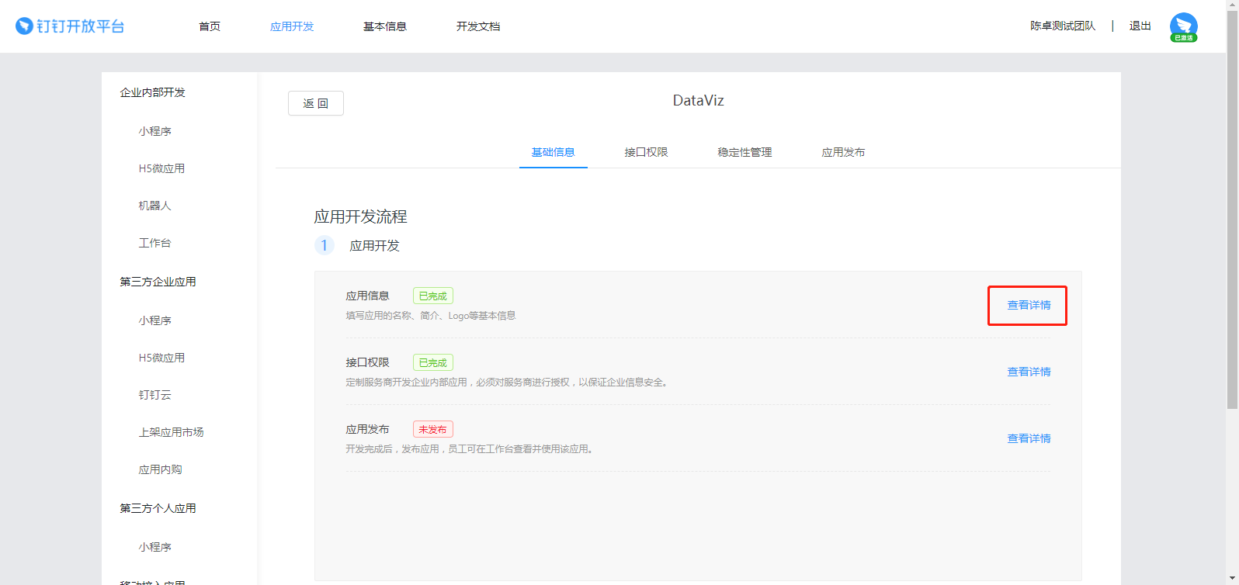Click description text starting 开发完成后，发布应用

(471, 449)
